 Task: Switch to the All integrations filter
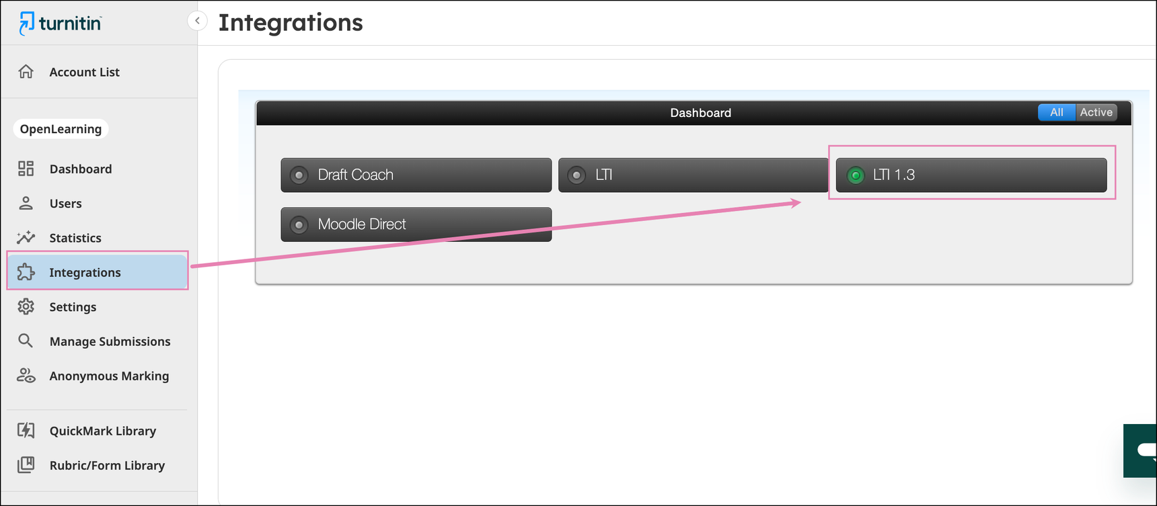coord(1056,112)
